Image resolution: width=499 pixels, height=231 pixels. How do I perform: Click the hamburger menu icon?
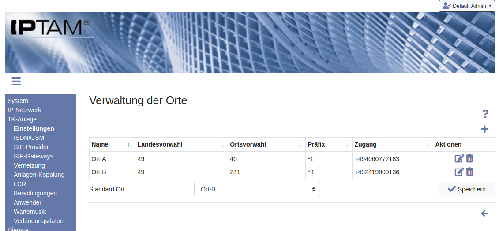tap(16, 81)
